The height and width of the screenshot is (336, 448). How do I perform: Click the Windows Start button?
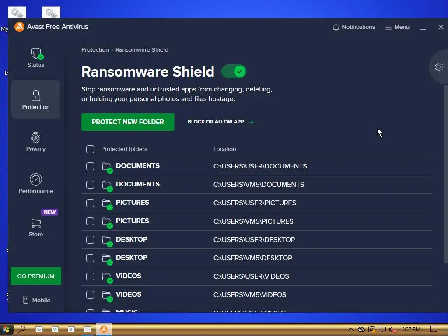click(x=6, y=329)
